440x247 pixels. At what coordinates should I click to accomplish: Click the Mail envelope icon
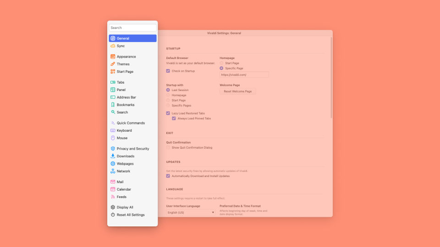(113, 182)
